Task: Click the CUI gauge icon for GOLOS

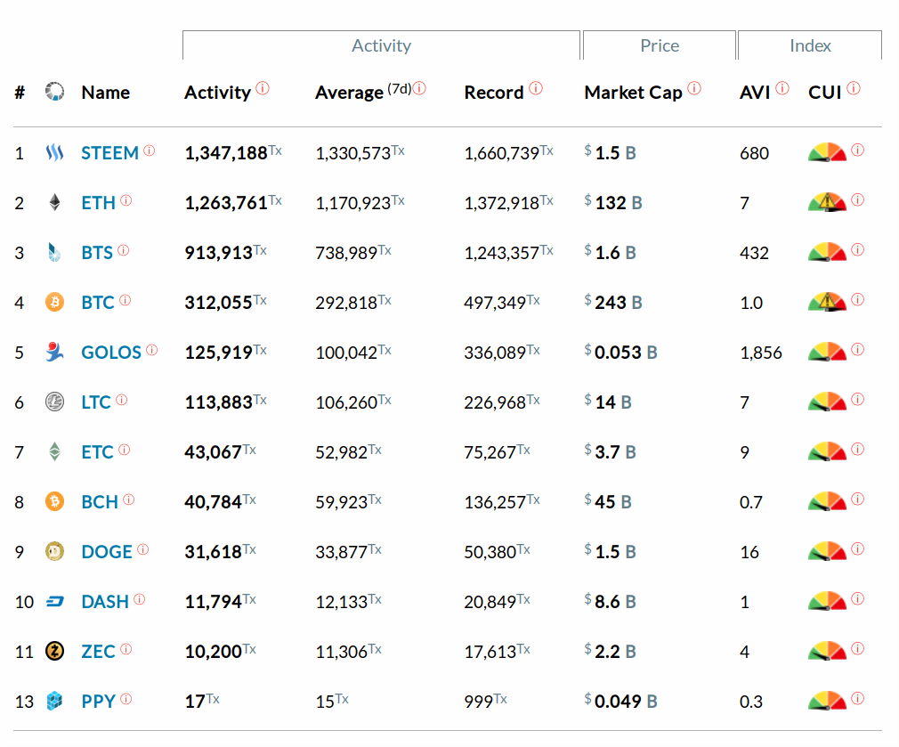Action: point(827,352)
